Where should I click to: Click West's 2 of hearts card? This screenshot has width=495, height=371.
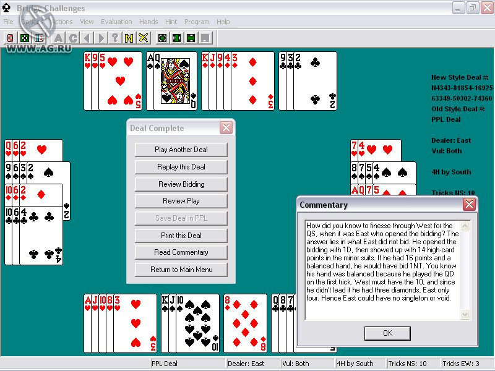41,150
